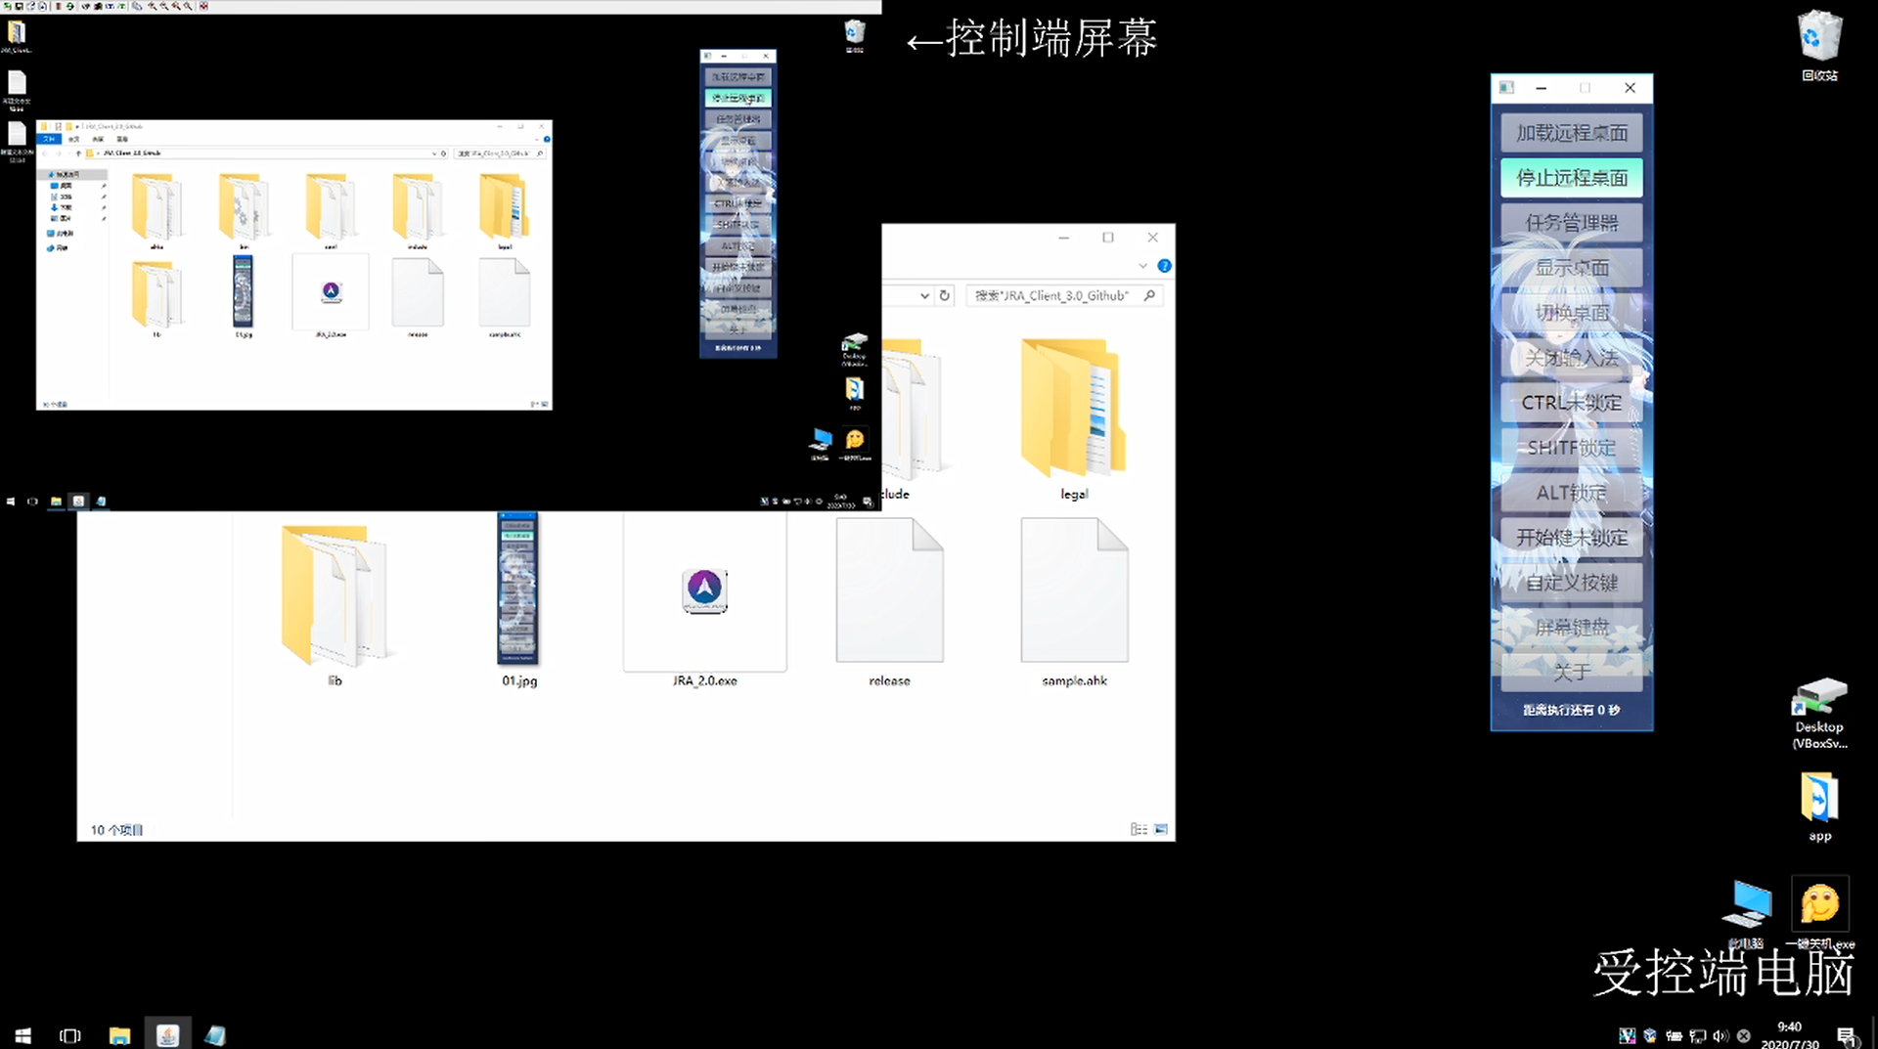The height and width of the screenshot is (1049, 1878).
Task: Click 切换桌面 in the large control panel
Action: pyautogui.click(x=1571, y=313)
